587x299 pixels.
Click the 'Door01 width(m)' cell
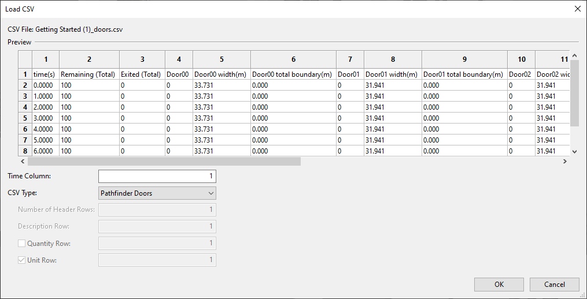393,74
